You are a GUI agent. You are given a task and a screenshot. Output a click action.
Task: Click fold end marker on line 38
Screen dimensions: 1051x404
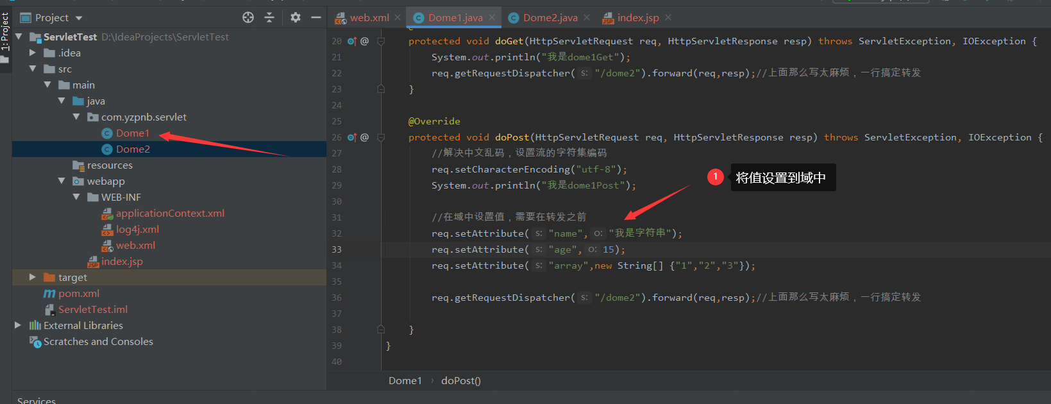pos(381,330)
